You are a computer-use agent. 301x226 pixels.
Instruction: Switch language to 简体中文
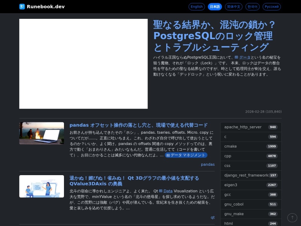click(234, 7)
